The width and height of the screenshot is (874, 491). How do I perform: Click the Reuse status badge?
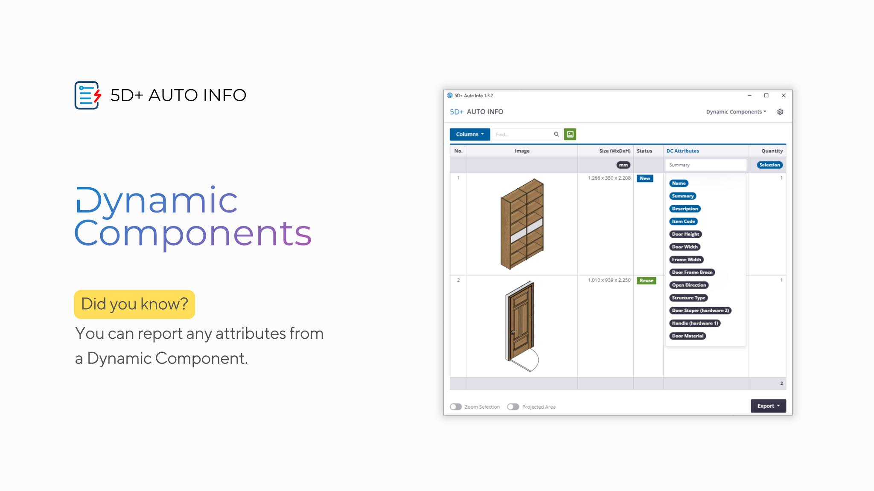[x=646, y=281]
